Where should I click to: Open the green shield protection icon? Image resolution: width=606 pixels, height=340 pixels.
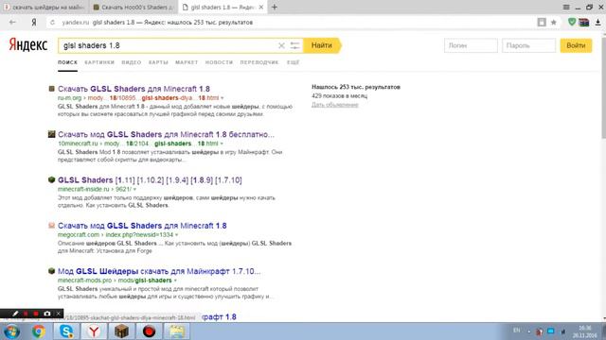572,23
